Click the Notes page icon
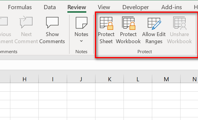Viewport: 198px width, 120px height. tap(82, 23)
